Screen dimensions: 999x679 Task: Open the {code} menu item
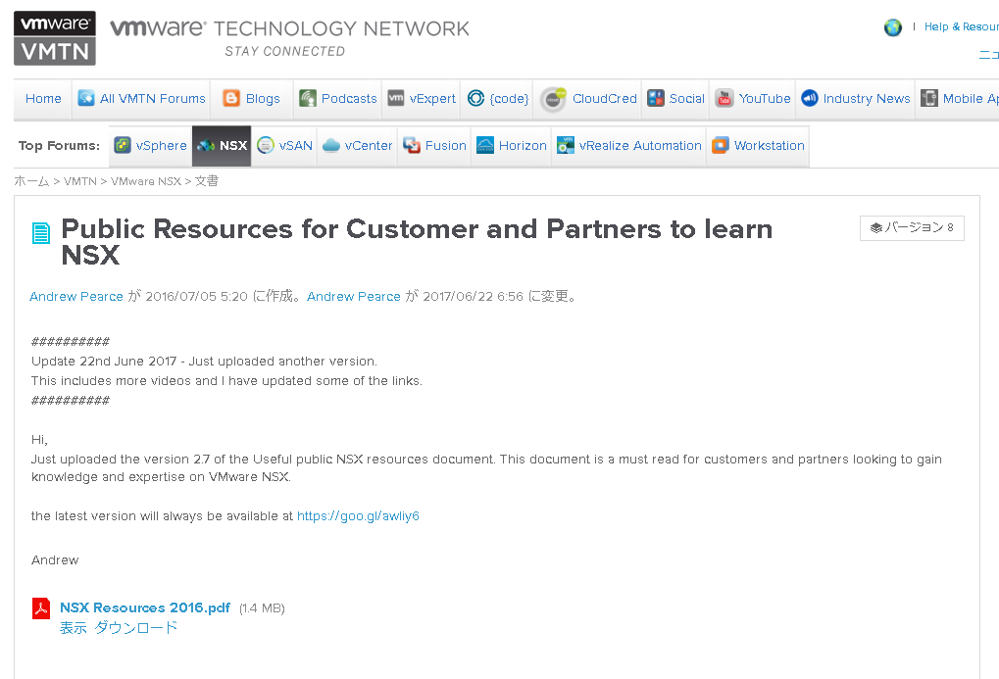pyautogui.click(x=509, y=99)
